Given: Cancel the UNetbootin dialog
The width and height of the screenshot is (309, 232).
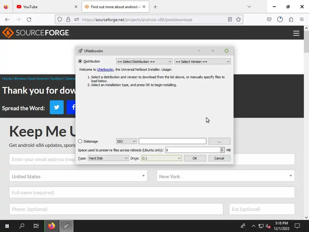Looking at the screenshot, I should pyautogui.click(x=219, y=158).
